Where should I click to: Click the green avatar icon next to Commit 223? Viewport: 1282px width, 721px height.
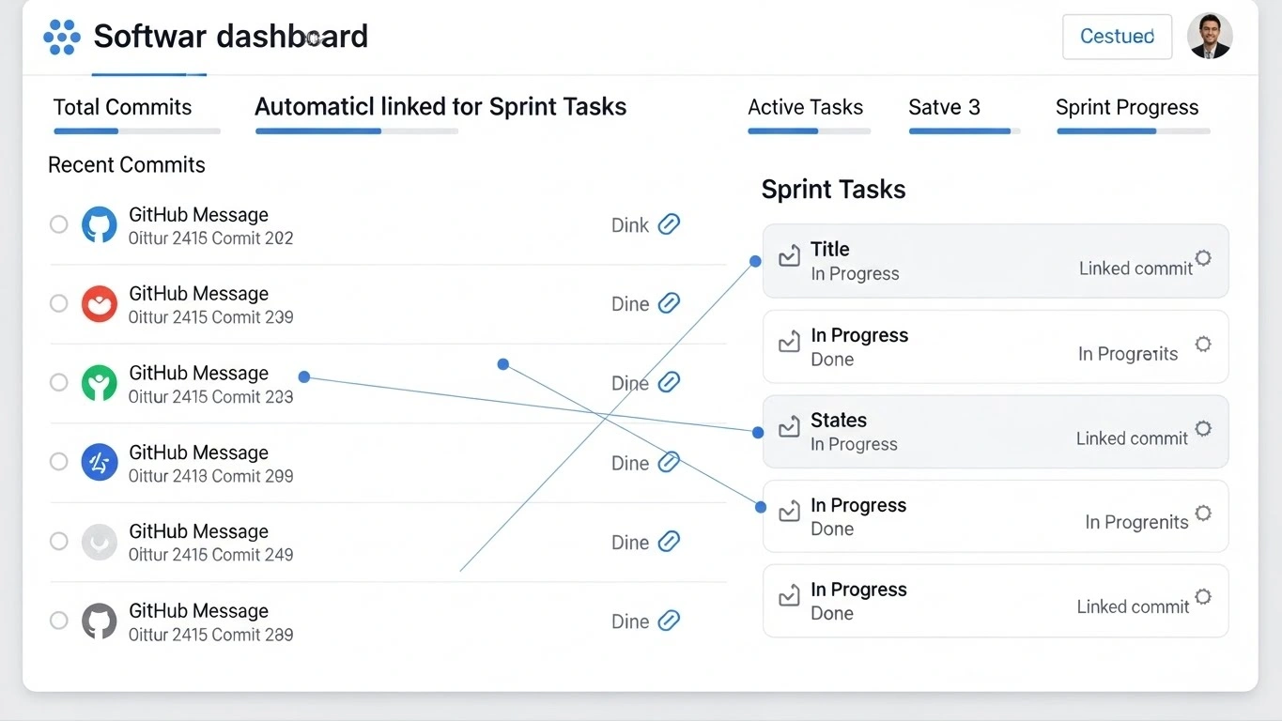point(99,383)
